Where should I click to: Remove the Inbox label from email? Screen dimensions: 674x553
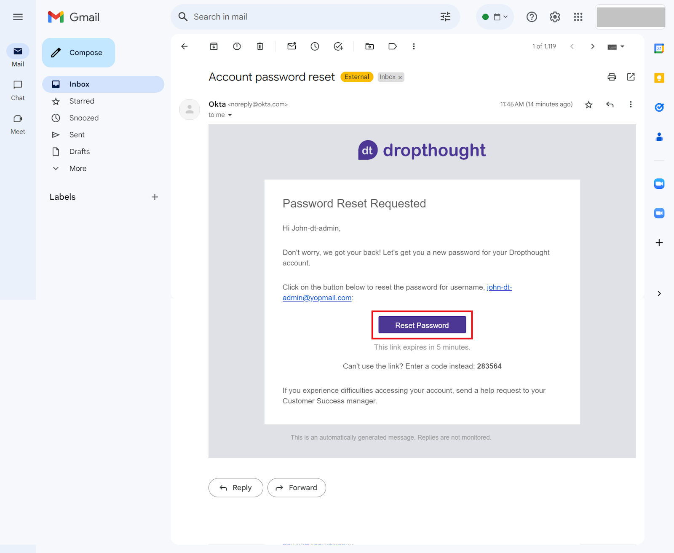pyautogui.click(x=400, y=78)
